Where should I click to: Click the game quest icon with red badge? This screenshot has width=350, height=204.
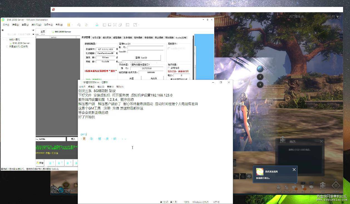coord(303,187)
